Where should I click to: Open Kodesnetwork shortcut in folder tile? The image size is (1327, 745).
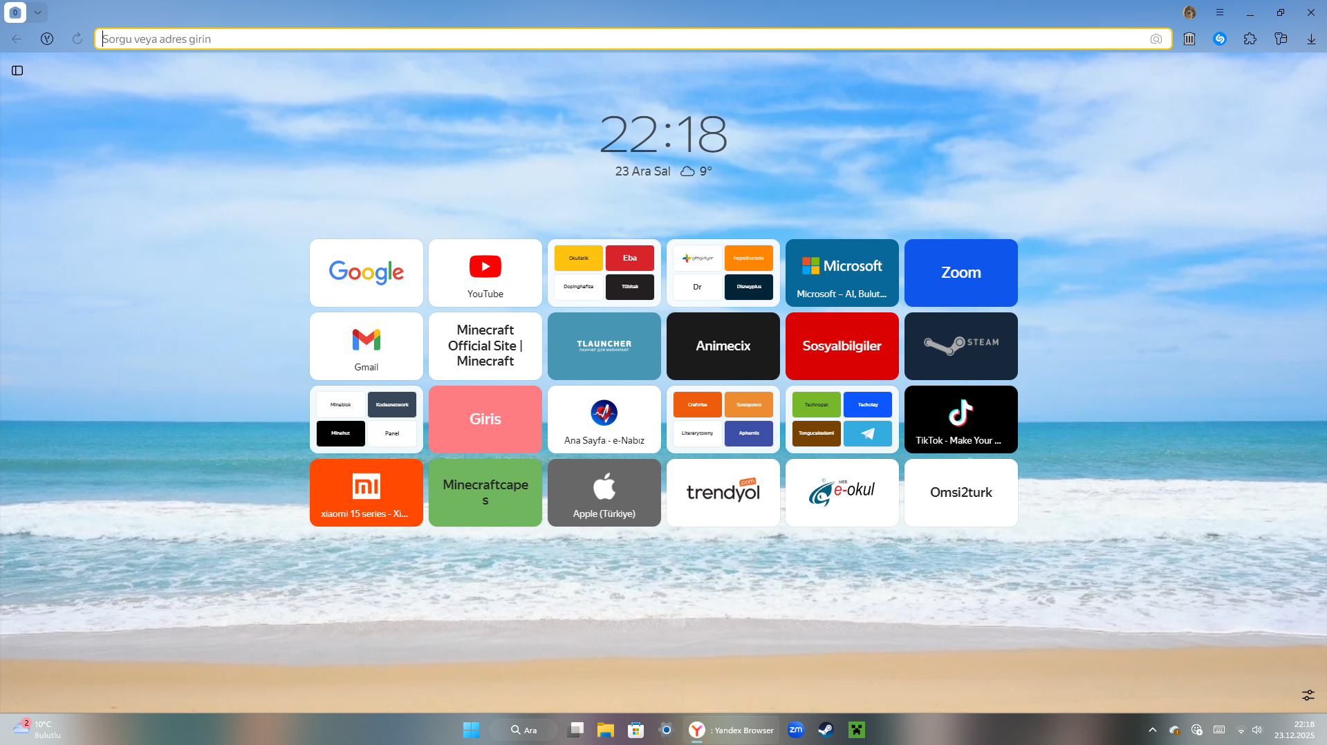392,405
